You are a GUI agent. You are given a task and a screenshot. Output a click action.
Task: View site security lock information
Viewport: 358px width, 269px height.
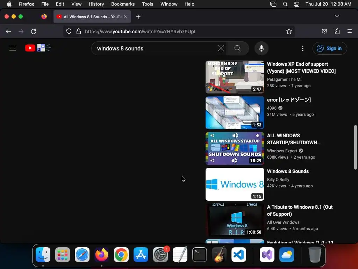tap(79, 31)
